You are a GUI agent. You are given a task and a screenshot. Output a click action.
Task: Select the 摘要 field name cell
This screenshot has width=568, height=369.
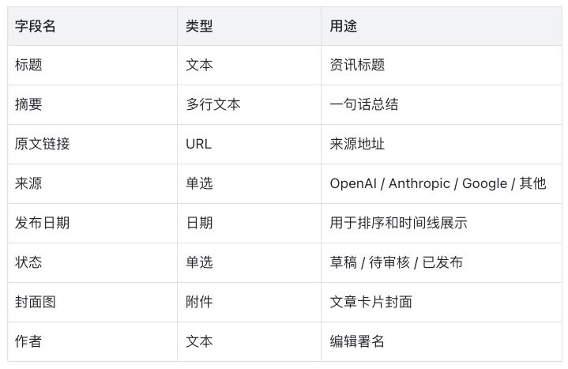92,105
